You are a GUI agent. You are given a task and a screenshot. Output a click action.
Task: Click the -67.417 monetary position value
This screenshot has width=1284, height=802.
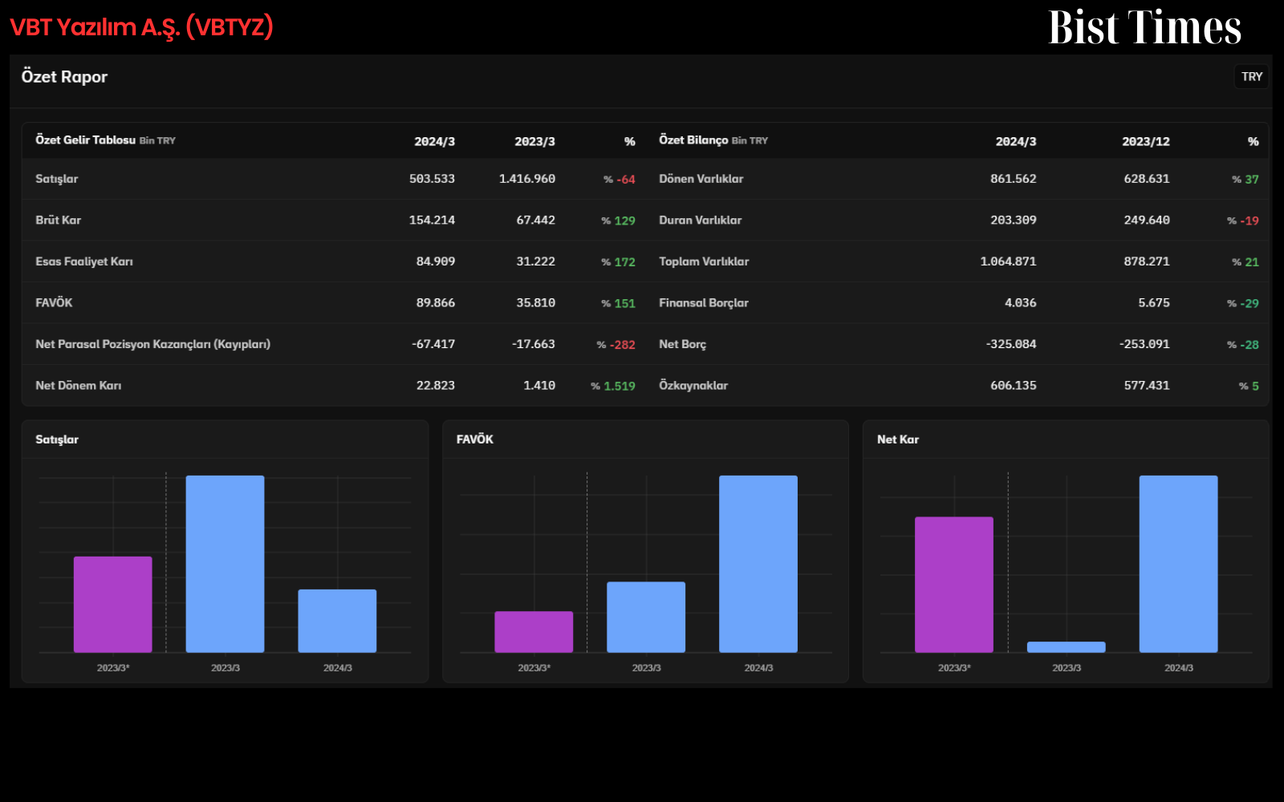pos(433,344)
